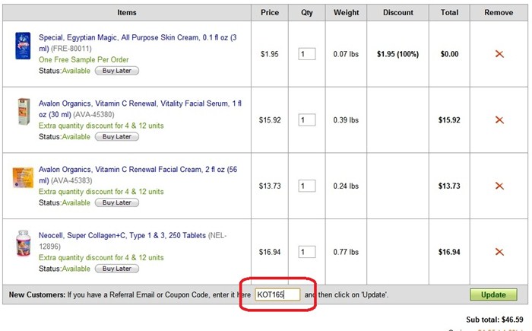Click the $1.95 price of Egyptian Magic
The height and width of the screenshot is (331, 532).
pos(269,54)
